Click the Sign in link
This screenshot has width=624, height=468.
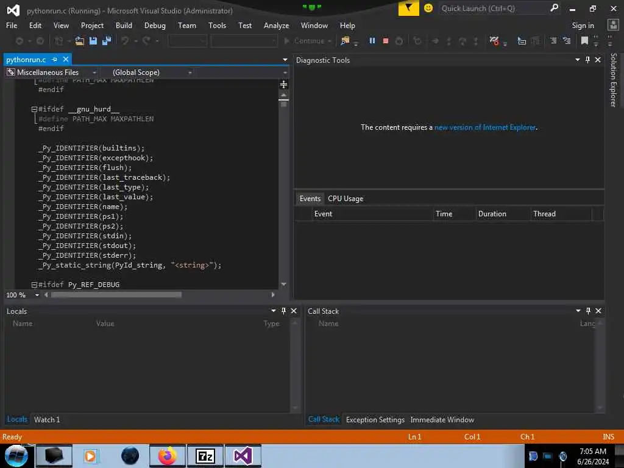tap(583, 26)
